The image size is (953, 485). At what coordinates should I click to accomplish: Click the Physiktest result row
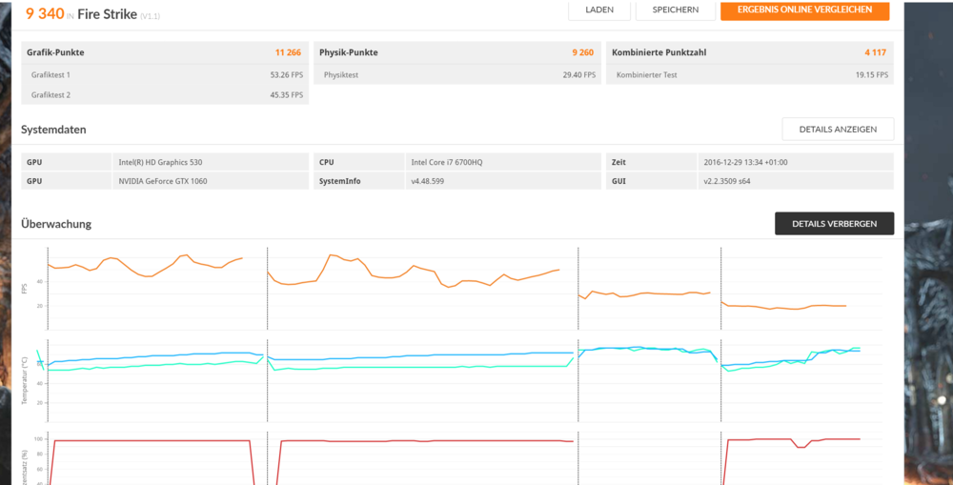(457, 74)
